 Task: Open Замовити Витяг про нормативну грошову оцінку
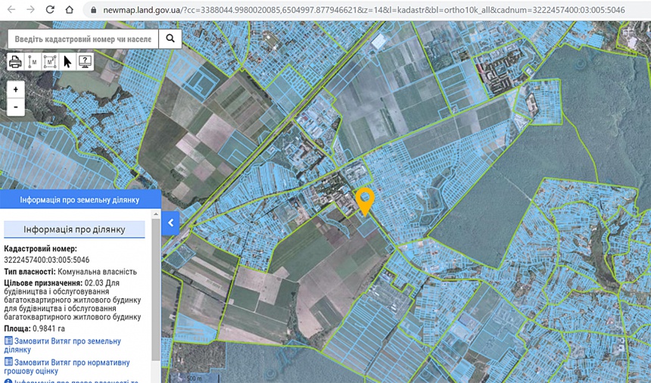67,366
